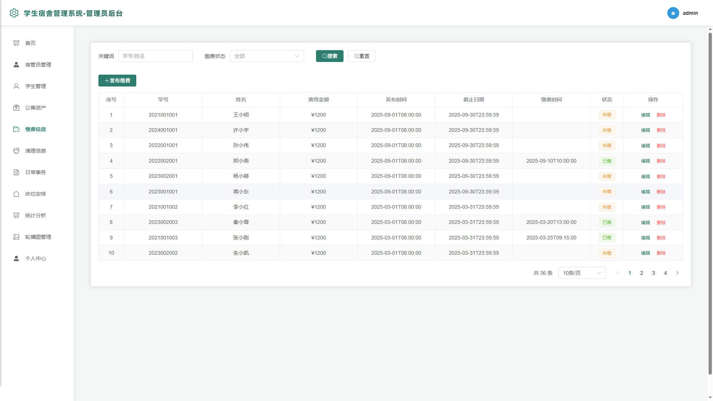
Task: Click the 搜索 button
Action: coord(330,56)
